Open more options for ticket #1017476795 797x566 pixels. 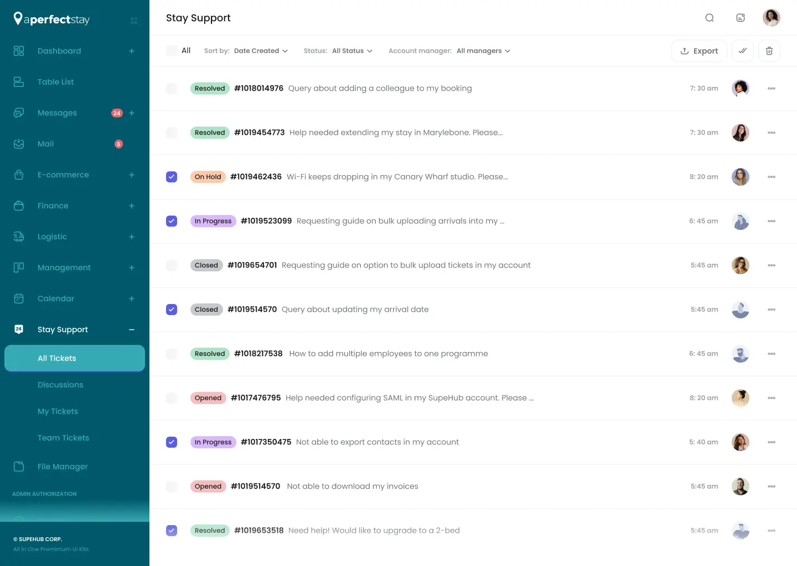772,398
